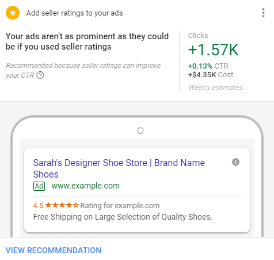274x260 pixels.
Task: Click the 4.5 star rating stars
Action: click(62, 205)
